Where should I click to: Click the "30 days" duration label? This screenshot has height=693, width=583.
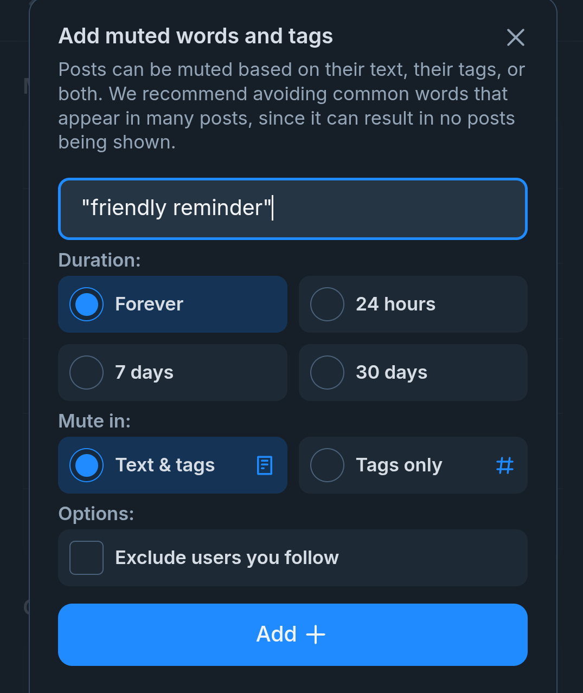392,372
